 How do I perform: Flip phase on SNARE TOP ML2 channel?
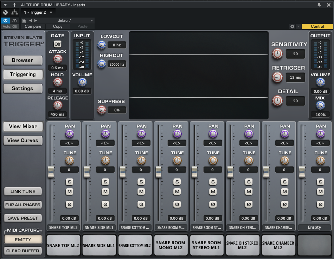[69, 204]
